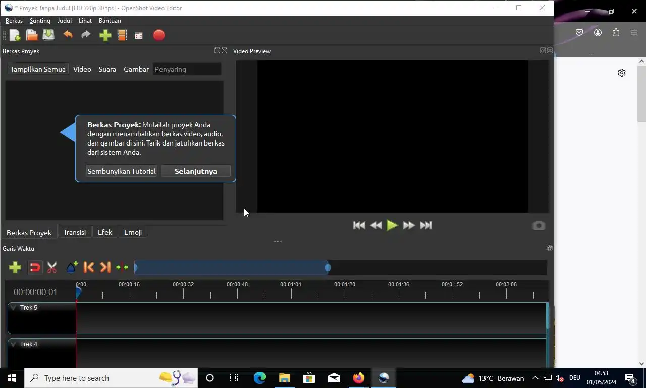
Task: Toggle the snapping magnet tool
Action: point(35,267)
